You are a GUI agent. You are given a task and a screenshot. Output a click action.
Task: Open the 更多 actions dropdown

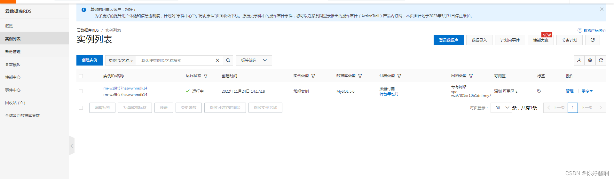(587, 91)
